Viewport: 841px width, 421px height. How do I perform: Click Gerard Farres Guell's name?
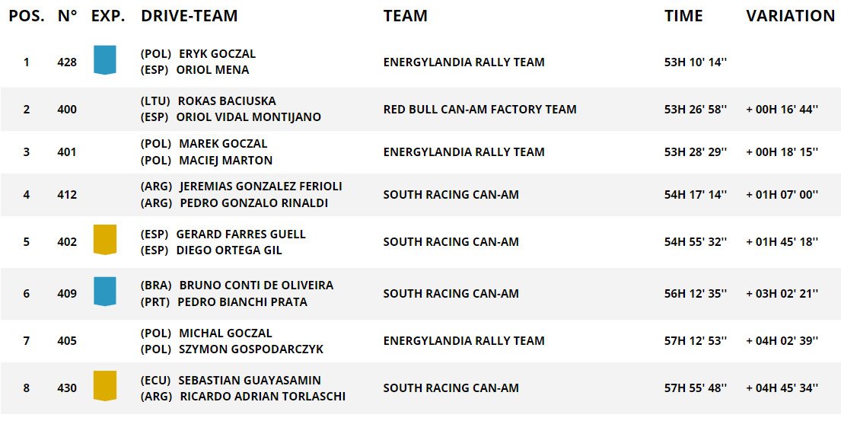(x=241, y=234)
